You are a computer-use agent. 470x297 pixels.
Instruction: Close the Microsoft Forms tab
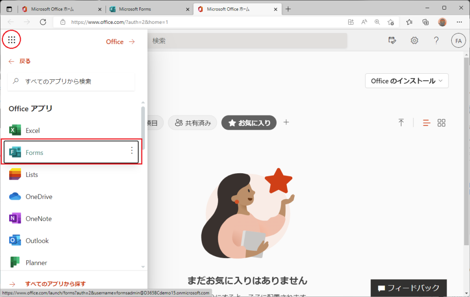pos(188,9)
